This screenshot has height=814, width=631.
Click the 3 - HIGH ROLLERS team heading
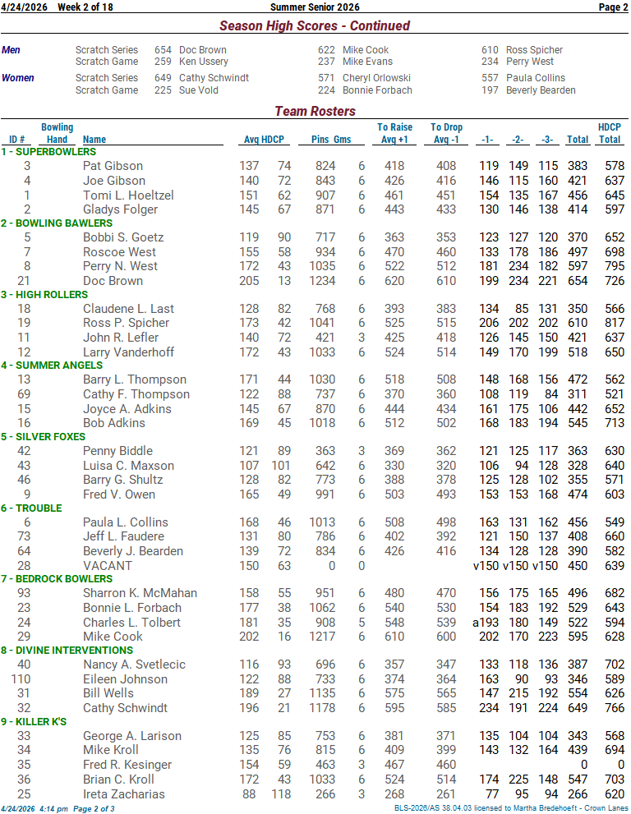[45, 295]
